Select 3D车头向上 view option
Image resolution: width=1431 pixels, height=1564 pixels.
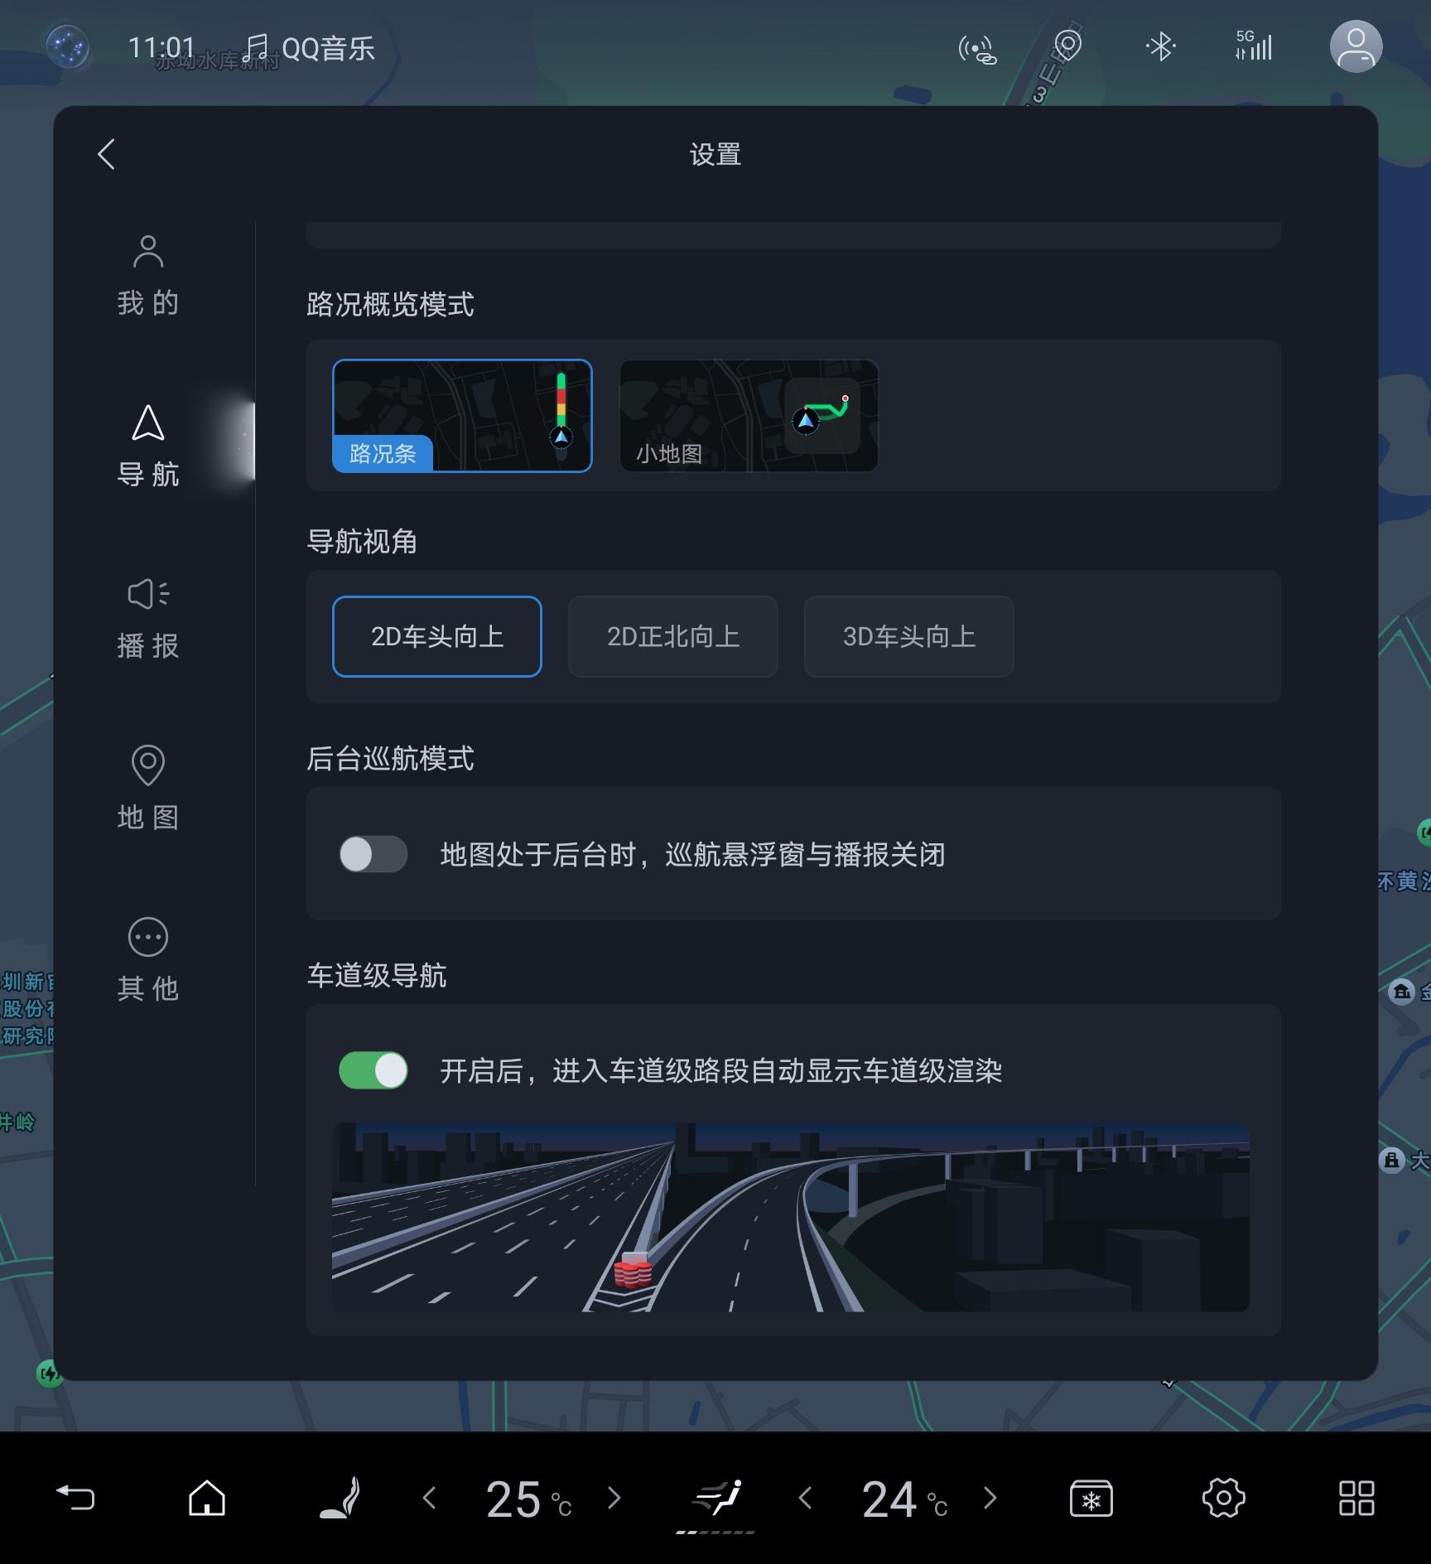click(908, 636)
